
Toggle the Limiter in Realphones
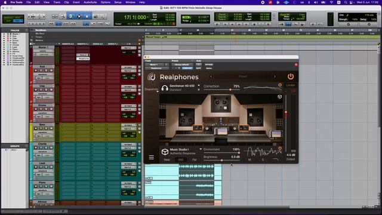click(291, 85)
